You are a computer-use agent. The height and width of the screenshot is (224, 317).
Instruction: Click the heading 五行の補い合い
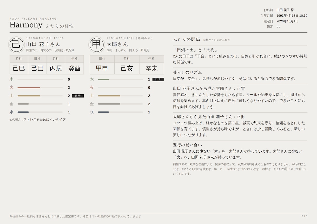(x=187, y=145)
